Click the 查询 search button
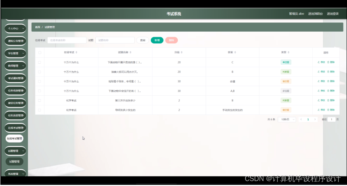The image size is (347, 186). [143, 40]
